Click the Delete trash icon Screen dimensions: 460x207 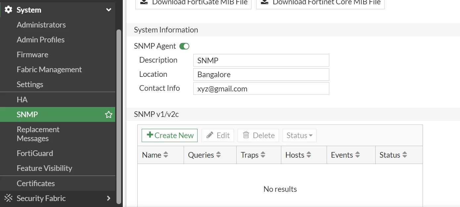[x=246, y=135]
